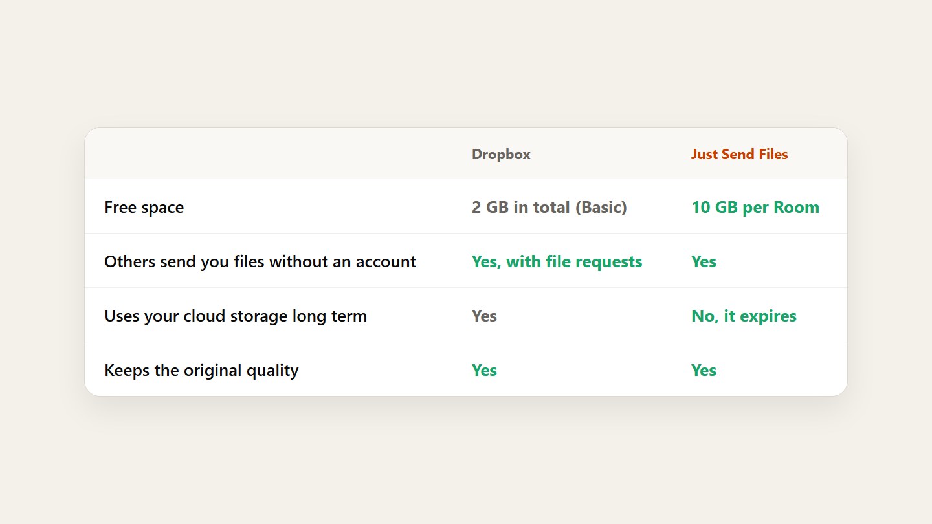Click Just Send Files "Yes" in the account row

[x=704, y=262]
